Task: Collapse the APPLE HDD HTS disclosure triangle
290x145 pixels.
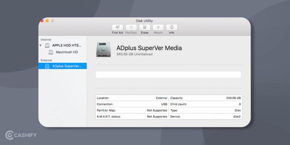Action: pos(40,45)
